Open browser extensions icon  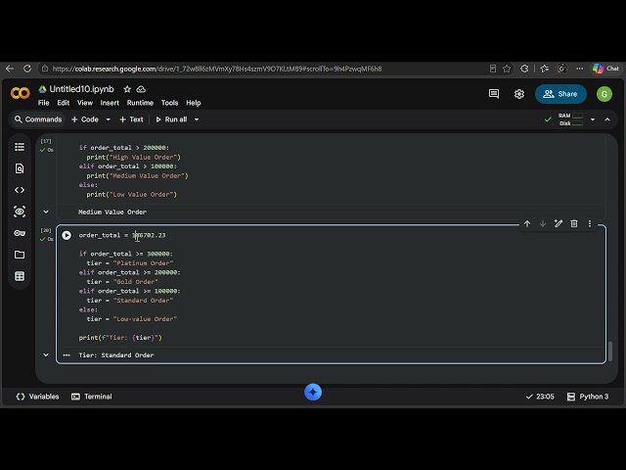(524, 69)
